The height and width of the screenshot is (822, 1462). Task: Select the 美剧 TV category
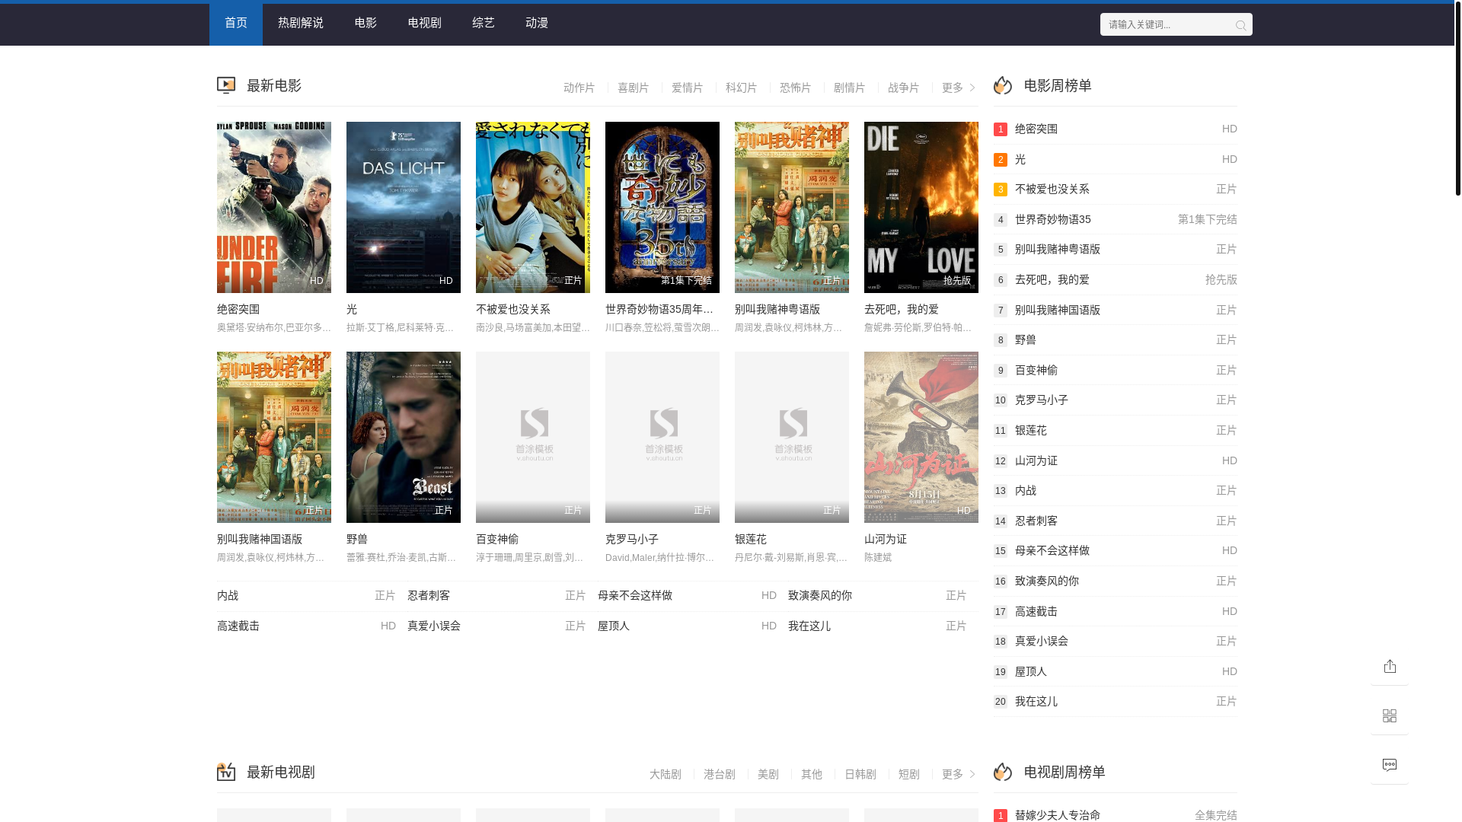tap(768, 775)
